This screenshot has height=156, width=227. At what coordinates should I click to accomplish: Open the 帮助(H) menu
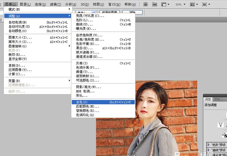pos(130,4)
